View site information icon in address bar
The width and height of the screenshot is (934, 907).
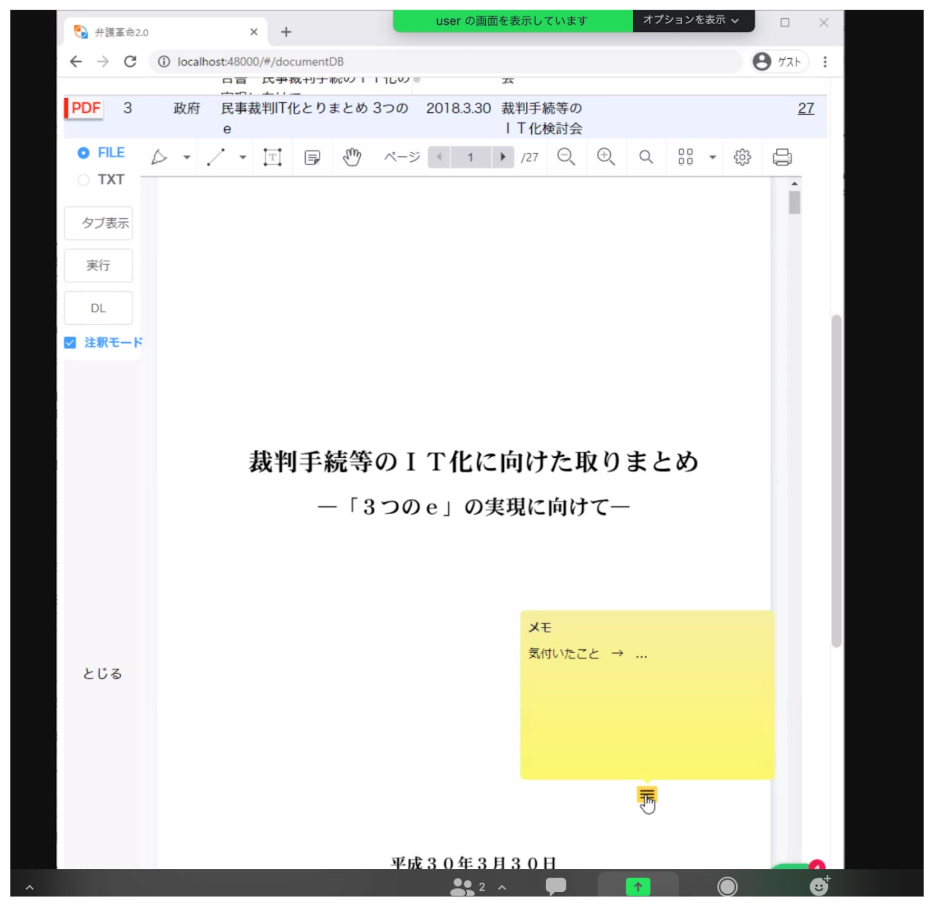[164, 62]
